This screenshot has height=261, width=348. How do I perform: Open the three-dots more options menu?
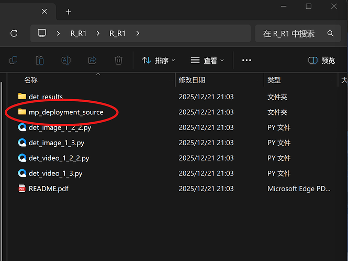click(x=246, y=61)
